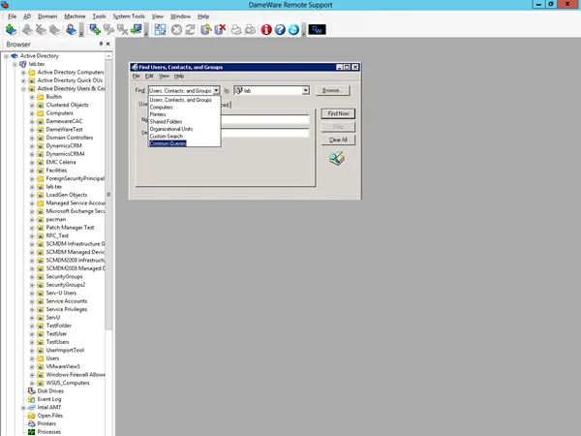581x436 pixels.
Task: Pin the Browser panel using pushpin icon
Action: pyautogui.click(x=101, y=44)
